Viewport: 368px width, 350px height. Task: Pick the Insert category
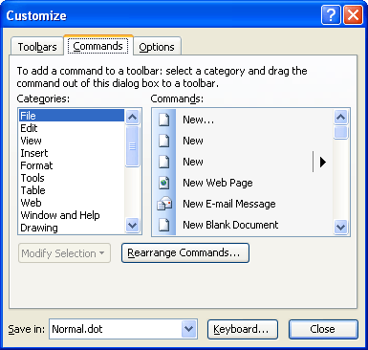coord(72,153)
